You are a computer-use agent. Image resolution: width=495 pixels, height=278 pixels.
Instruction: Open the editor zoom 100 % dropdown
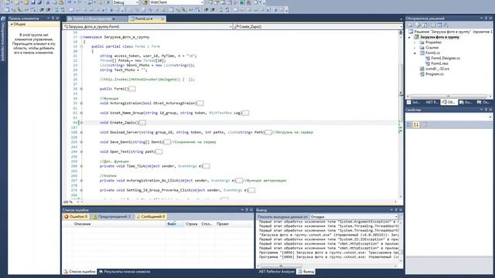(77, 202)
